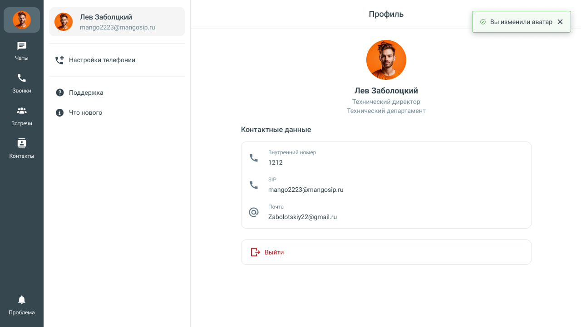Click the telephony settings phone-plus icon
Viewport: 581px width, 327px height.
click(59, 60)
